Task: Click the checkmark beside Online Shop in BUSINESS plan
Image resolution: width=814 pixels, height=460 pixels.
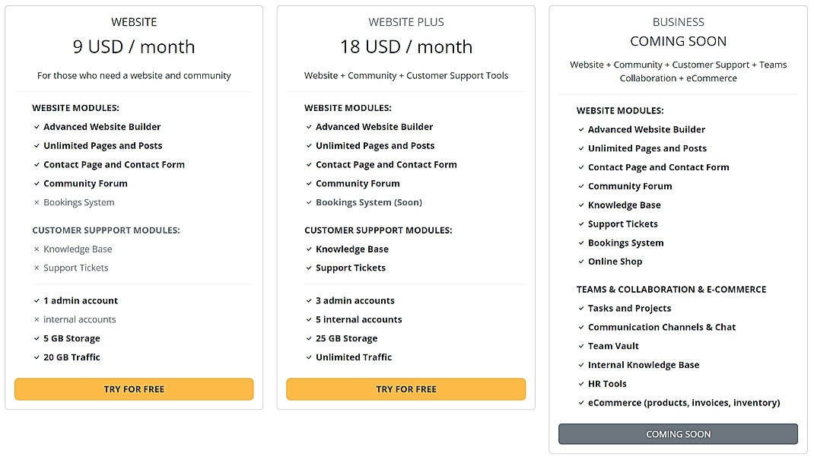Action: pos(580,261)
